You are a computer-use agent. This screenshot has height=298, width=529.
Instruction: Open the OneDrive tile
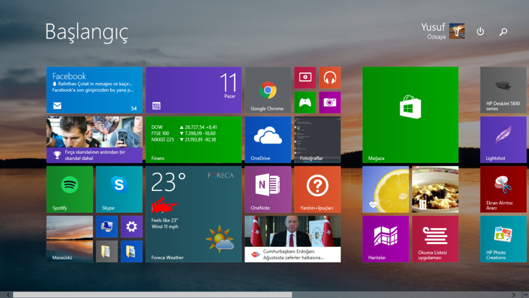268,140
